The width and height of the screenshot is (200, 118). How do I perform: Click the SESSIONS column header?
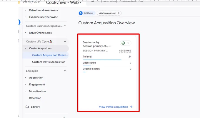click(x=125, y=51)
